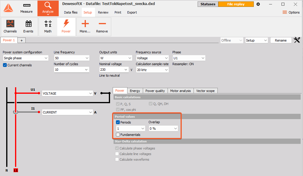Viewport: 303px width, 176px height.
Task: Toggle Current channels checkbox
Action: (x=5, y=65)
